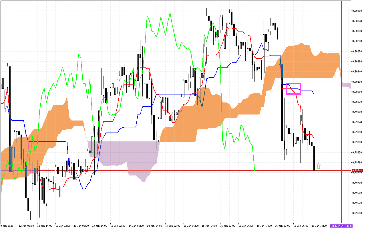This screenshot has height=229, width=366.
Task: Click the 0.79900 price scale label
Action: [x=357, y=132]
